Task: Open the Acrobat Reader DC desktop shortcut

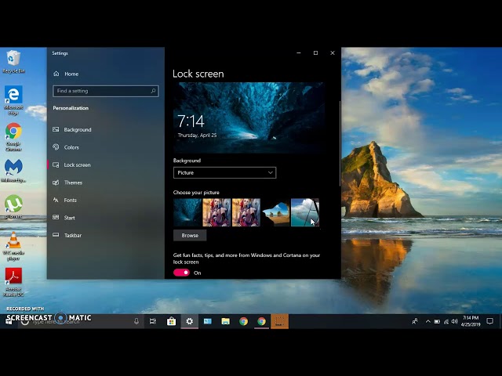Action: pyautogui.click(x=13, y=282)
